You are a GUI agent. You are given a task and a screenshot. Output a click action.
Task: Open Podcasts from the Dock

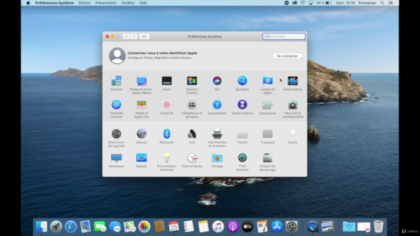click(x=233, y=227)
